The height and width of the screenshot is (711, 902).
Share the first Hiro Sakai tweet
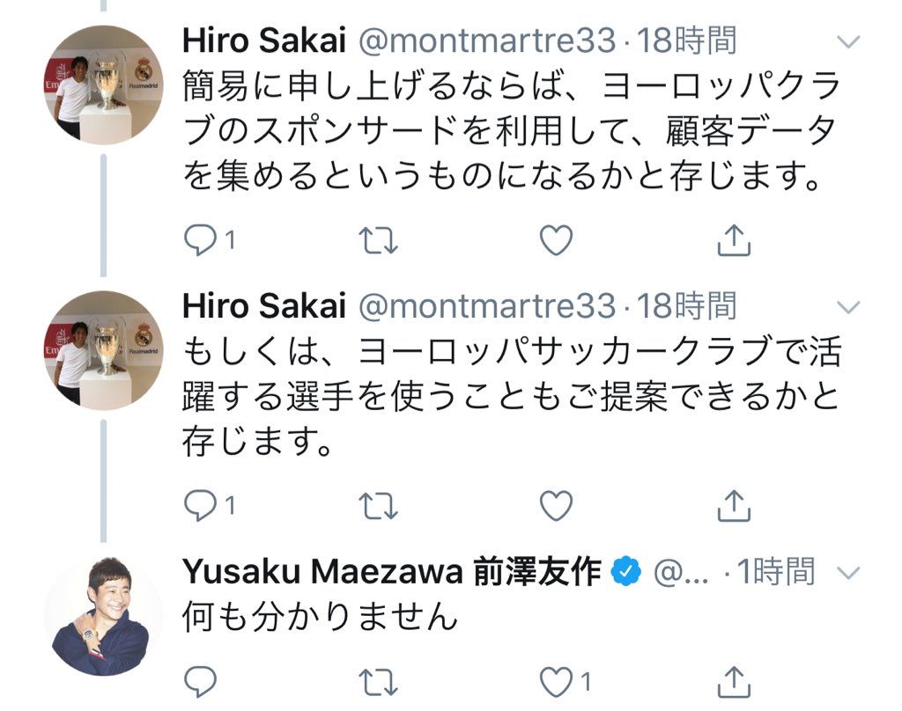734,239
